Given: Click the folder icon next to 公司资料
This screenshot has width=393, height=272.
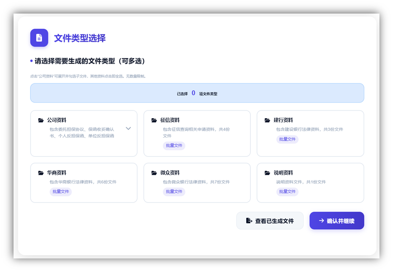Looking at the screenshot, I should (x=41, y=120).
